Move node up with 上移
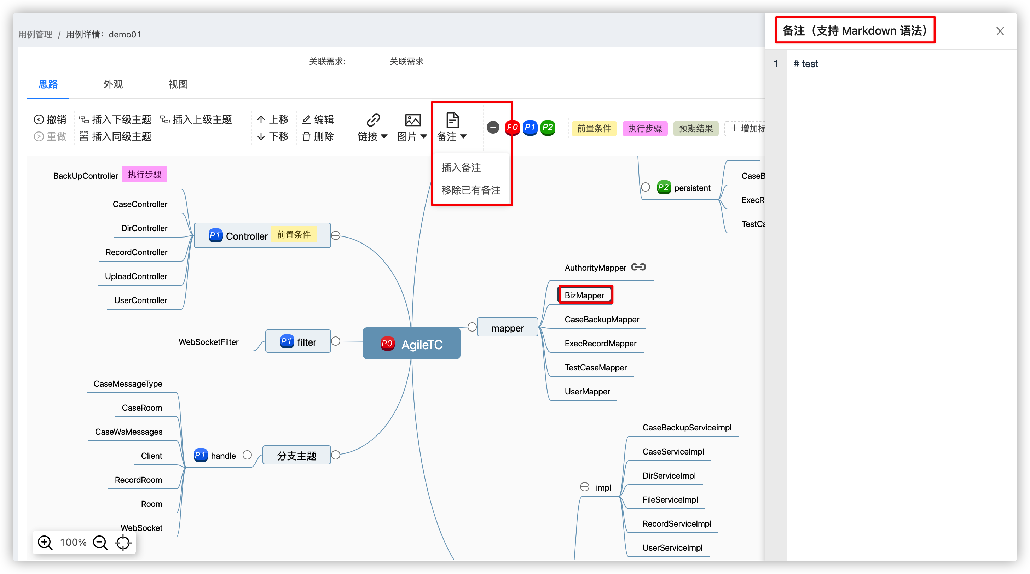The width and height of the screenshot is (1030, 574). (x=272, y=119)
